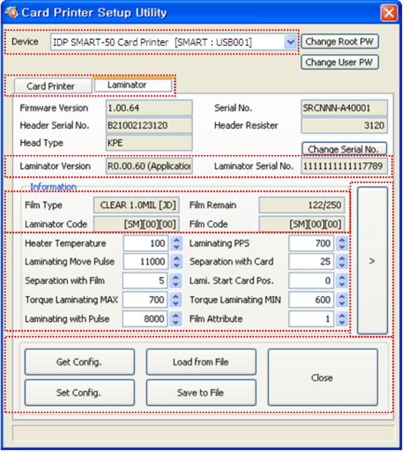
Task: Click the Header Resister field
Action: coord(344,126)
